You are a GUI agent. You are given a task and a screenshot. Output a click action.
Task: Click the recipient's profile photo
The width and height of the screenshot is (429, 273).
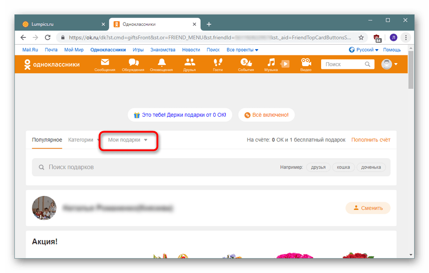(44, 208)
